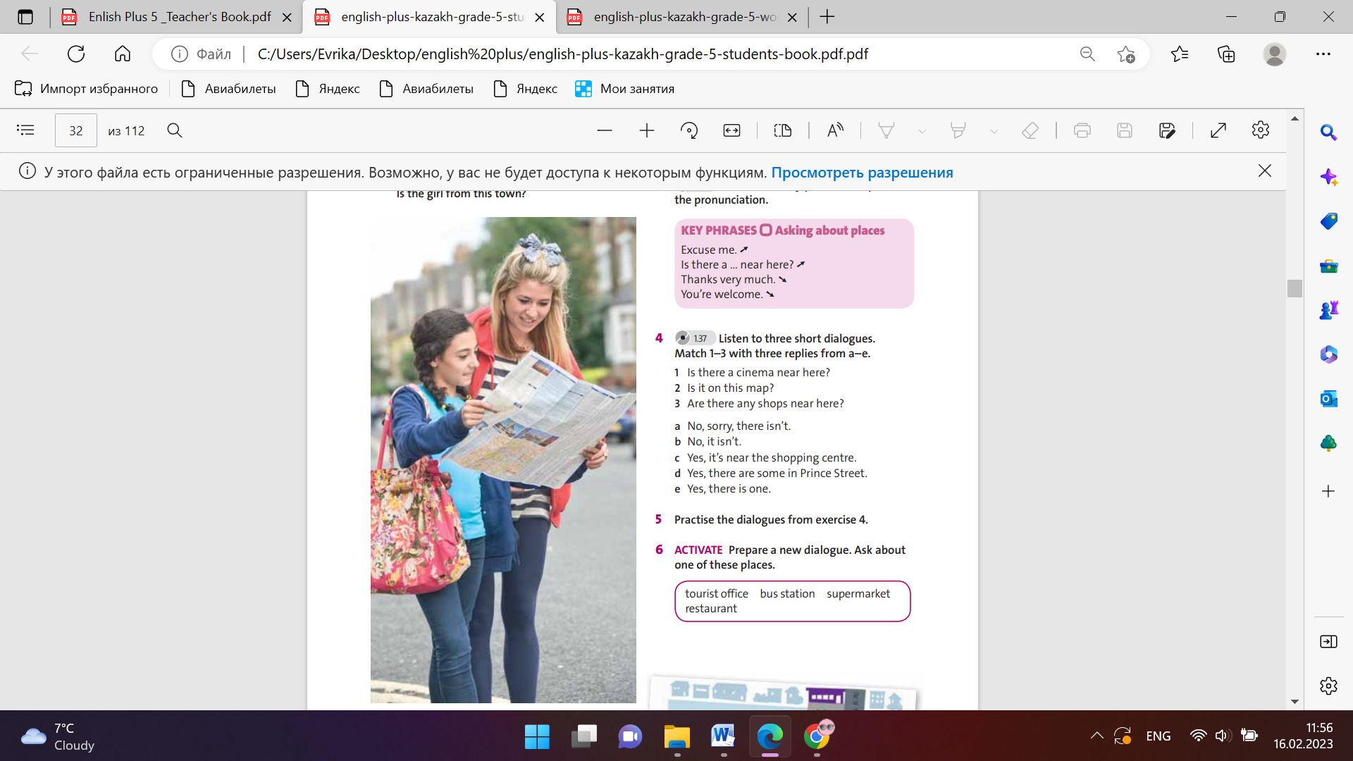
Task: Click the Просмотреть разрешения link
Action: (862, 173)
